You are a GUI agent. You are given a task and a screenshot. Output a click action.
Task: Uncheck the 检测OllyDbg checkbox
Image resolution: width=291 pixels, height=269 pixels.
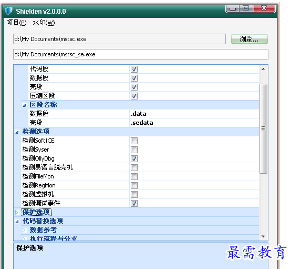pos(134,158)
